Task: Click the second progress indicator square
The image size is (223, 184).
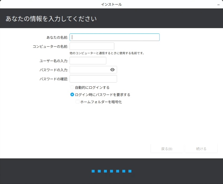Action: coord(99,171)
